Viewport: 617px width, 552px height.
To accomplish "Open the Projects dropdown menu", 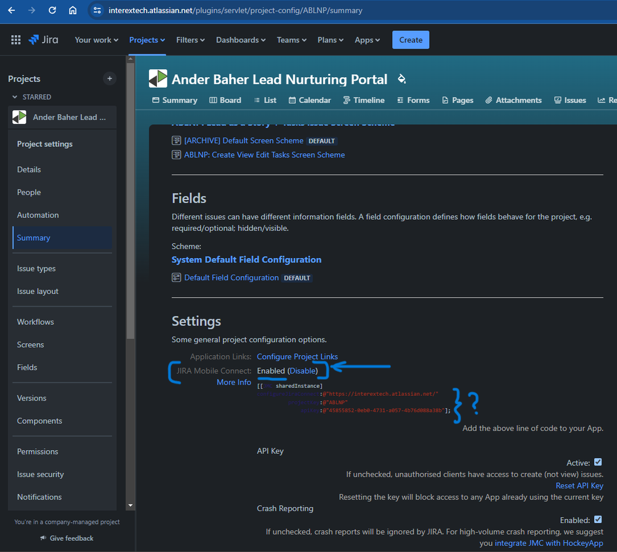I will 146,39.
